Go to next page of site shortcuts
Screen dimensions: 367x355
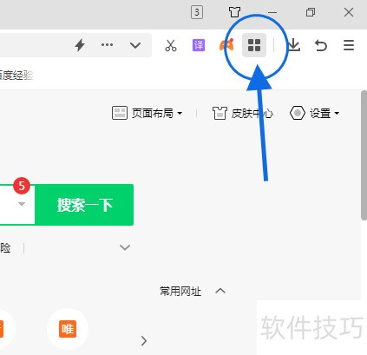144,341
